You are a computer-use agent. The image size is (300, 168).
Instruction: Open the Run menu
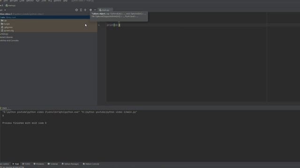point(37,1)
